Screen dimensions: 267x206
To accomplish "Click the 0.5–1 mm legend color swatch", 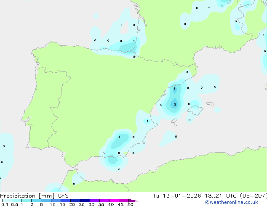I will (17, 201).
